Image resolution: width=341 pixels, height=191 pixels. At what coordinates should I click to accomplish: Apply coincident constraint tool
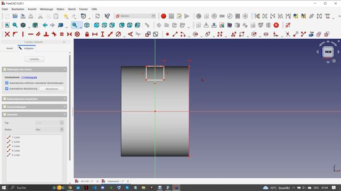click(x=7, y=34)
